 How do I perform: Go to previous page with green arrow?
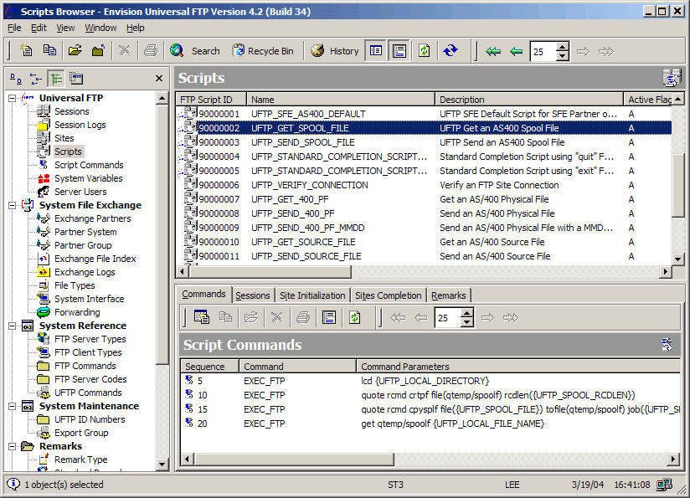click(516, 51)
